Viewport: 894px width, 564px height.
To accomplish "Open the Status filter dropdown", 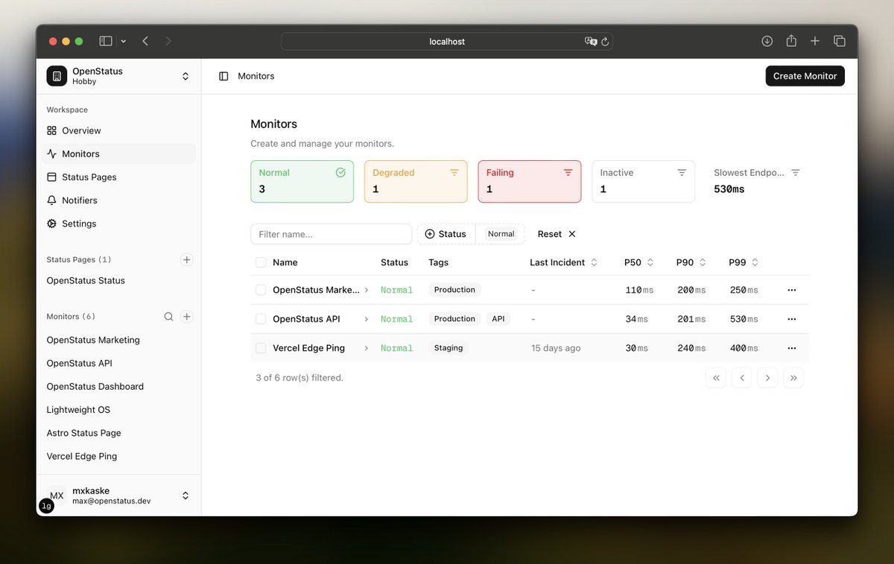I will [x=446, y=234].
